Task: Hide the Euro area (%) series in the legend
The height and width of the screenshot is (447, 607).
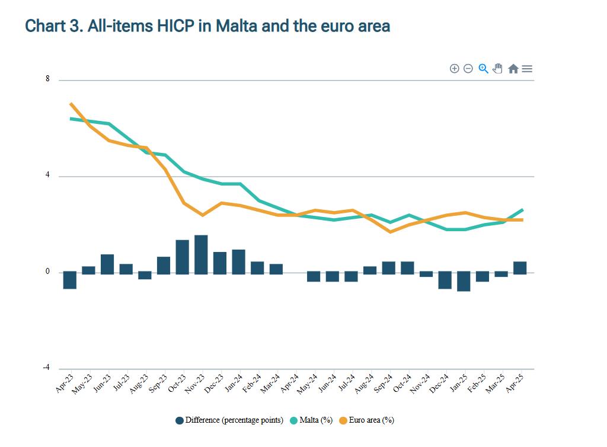Action: pyautogui.click(x=372, y=420)
